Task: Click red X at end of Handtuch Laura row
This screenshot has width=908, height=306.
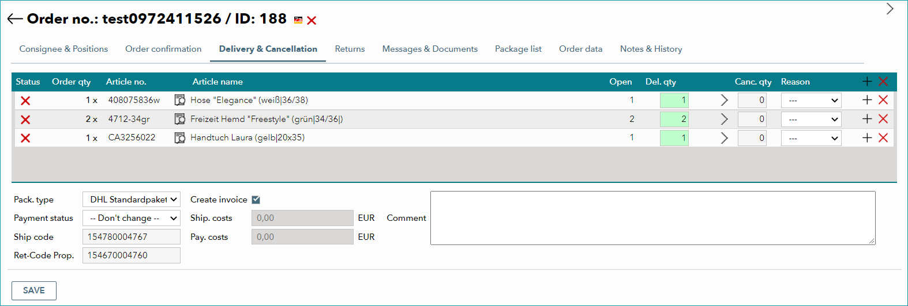Action: [883, 138]
